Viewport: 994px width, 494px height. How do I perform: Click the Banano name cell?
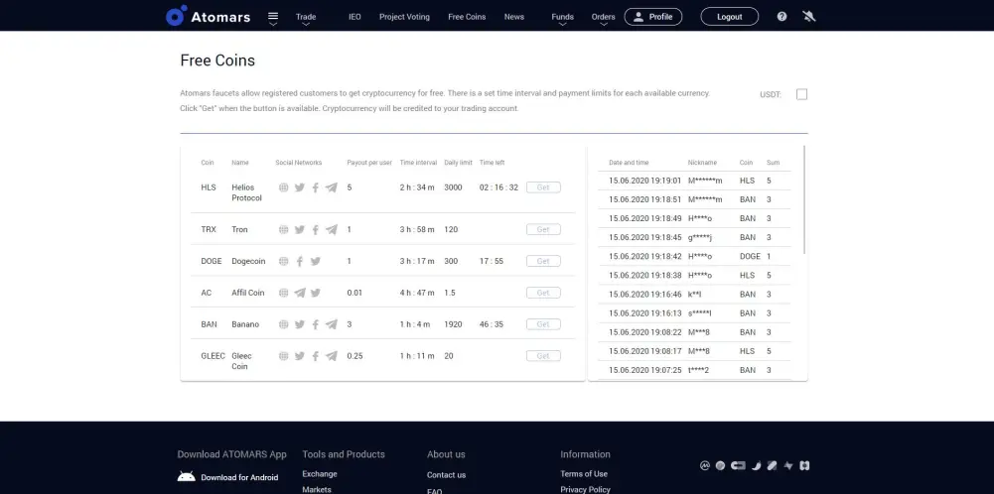[x=245, y=324]
